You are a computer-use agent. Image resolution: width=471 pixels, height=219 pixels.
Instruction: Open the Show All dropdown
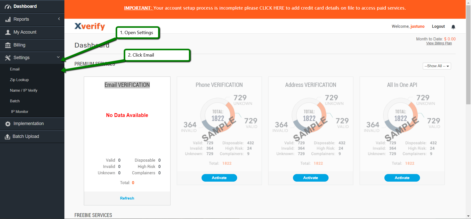click(x=437, y=66)
